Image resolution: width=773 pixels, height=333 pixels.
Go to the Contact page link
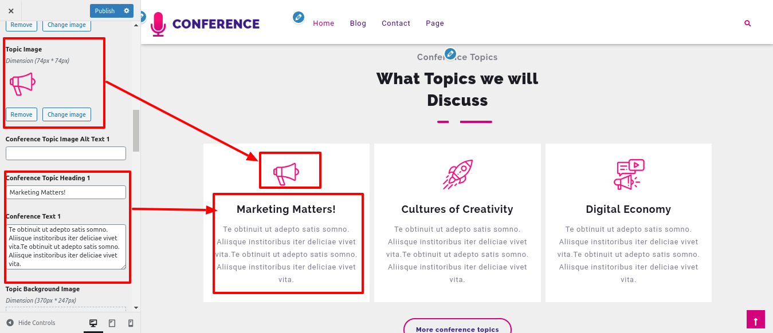[396, 23]
